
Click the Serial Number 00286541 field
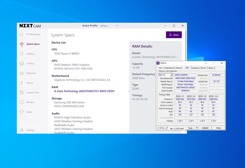[x=186, y=91]
